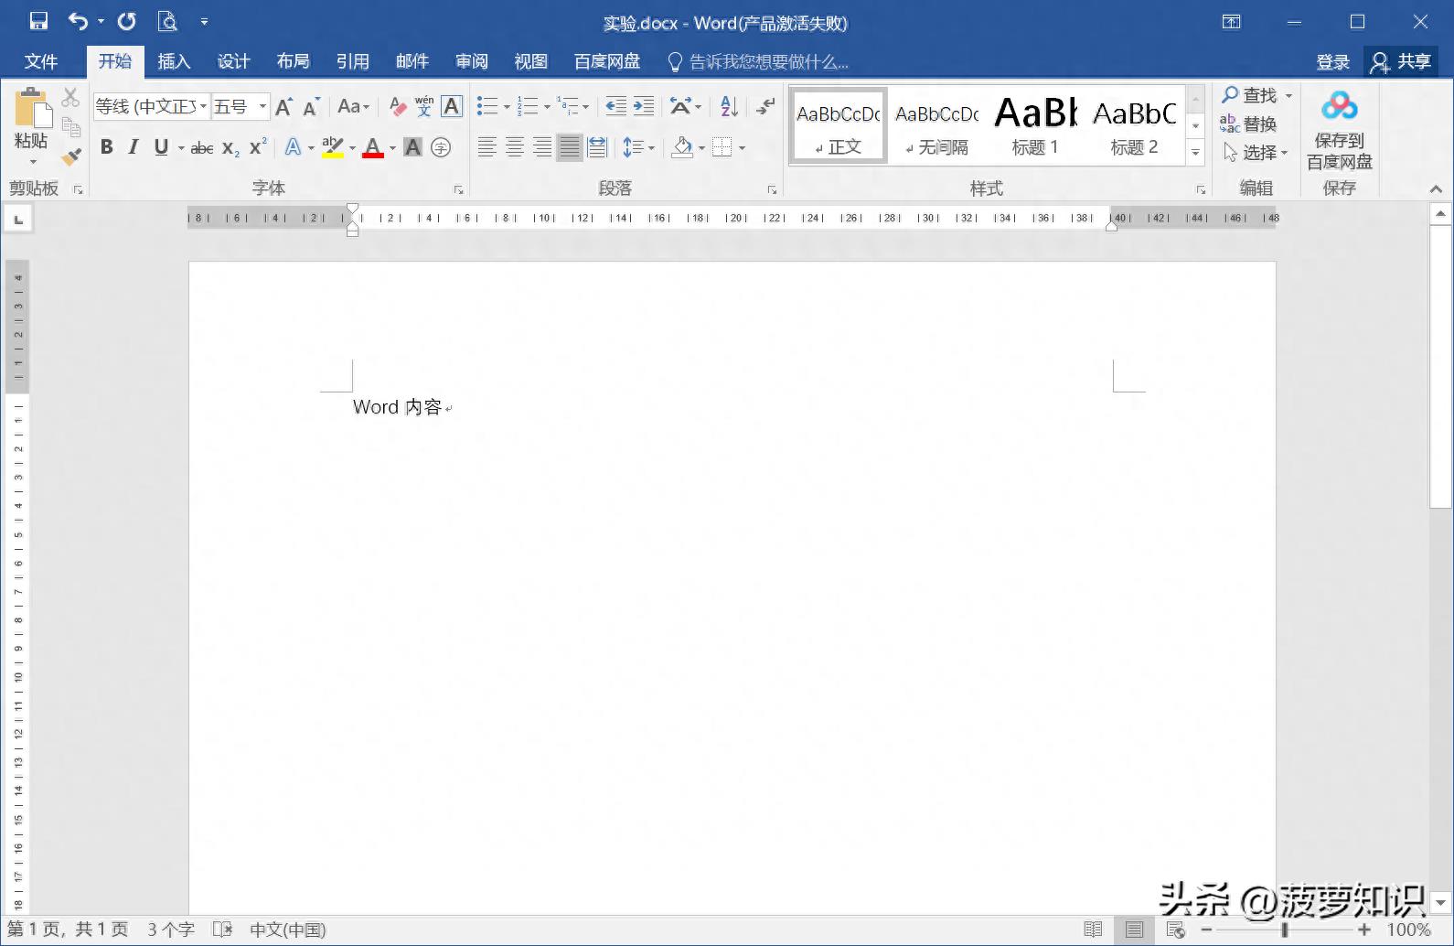Increase paragraph indent
This screenshot has width=1454, height=946.
click(645, 106)
